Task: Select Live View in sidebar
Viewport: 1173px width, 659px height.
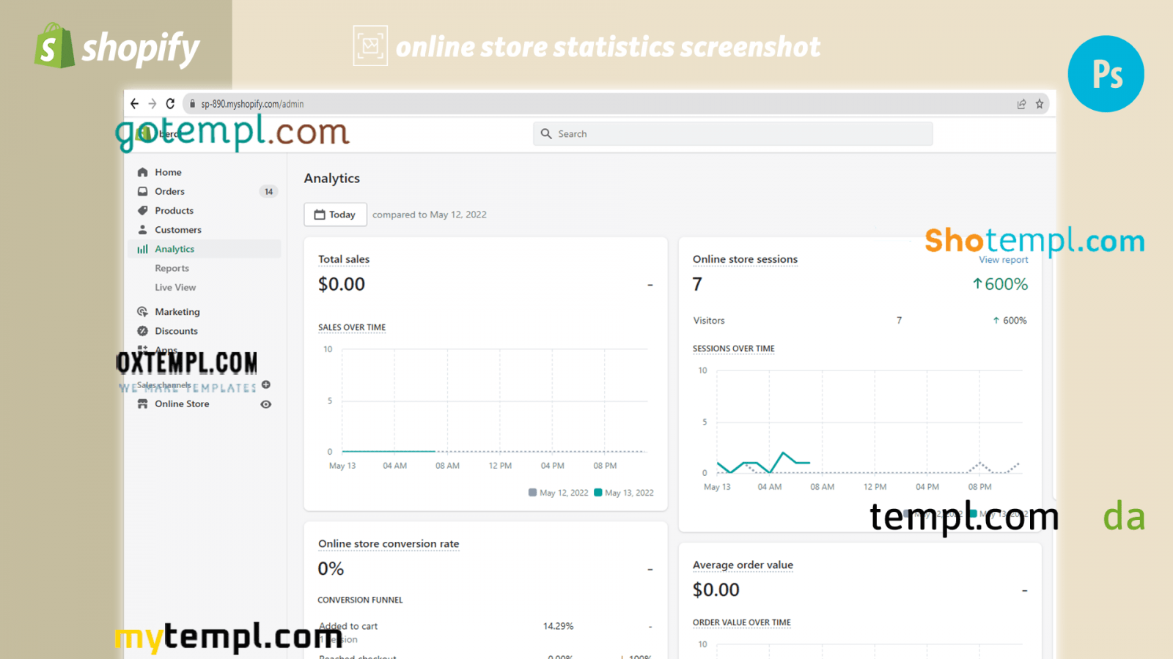Action: (x=175, y=288)
